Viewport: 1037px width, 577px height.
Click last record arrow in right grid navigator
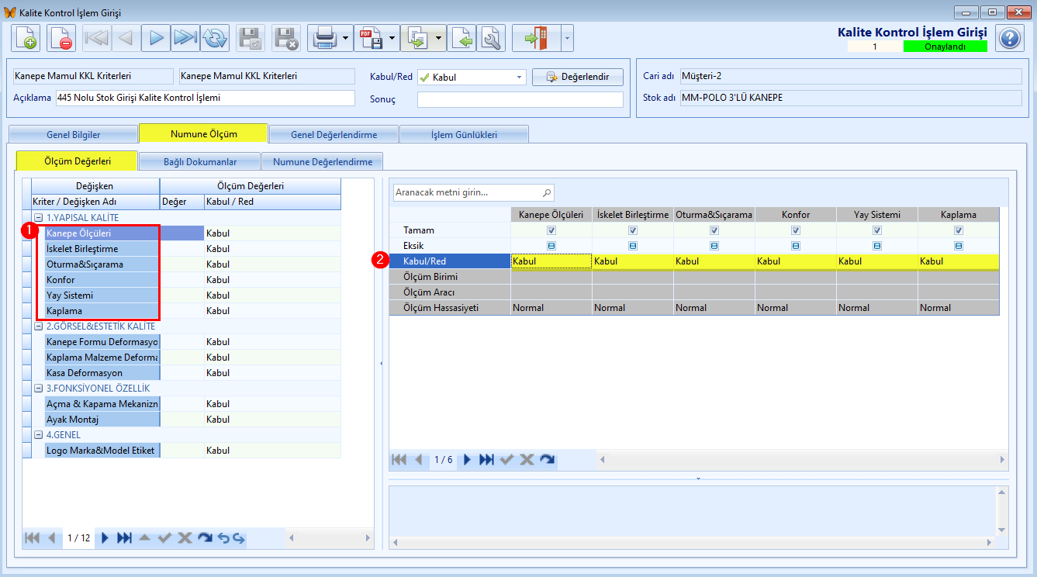(486, 459)
